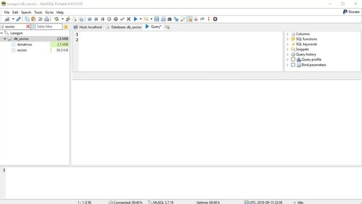Image resolution: width=362 pixels, height=204 pixels.
Task: Clear the database filter red X
Action: coord(28,27)
